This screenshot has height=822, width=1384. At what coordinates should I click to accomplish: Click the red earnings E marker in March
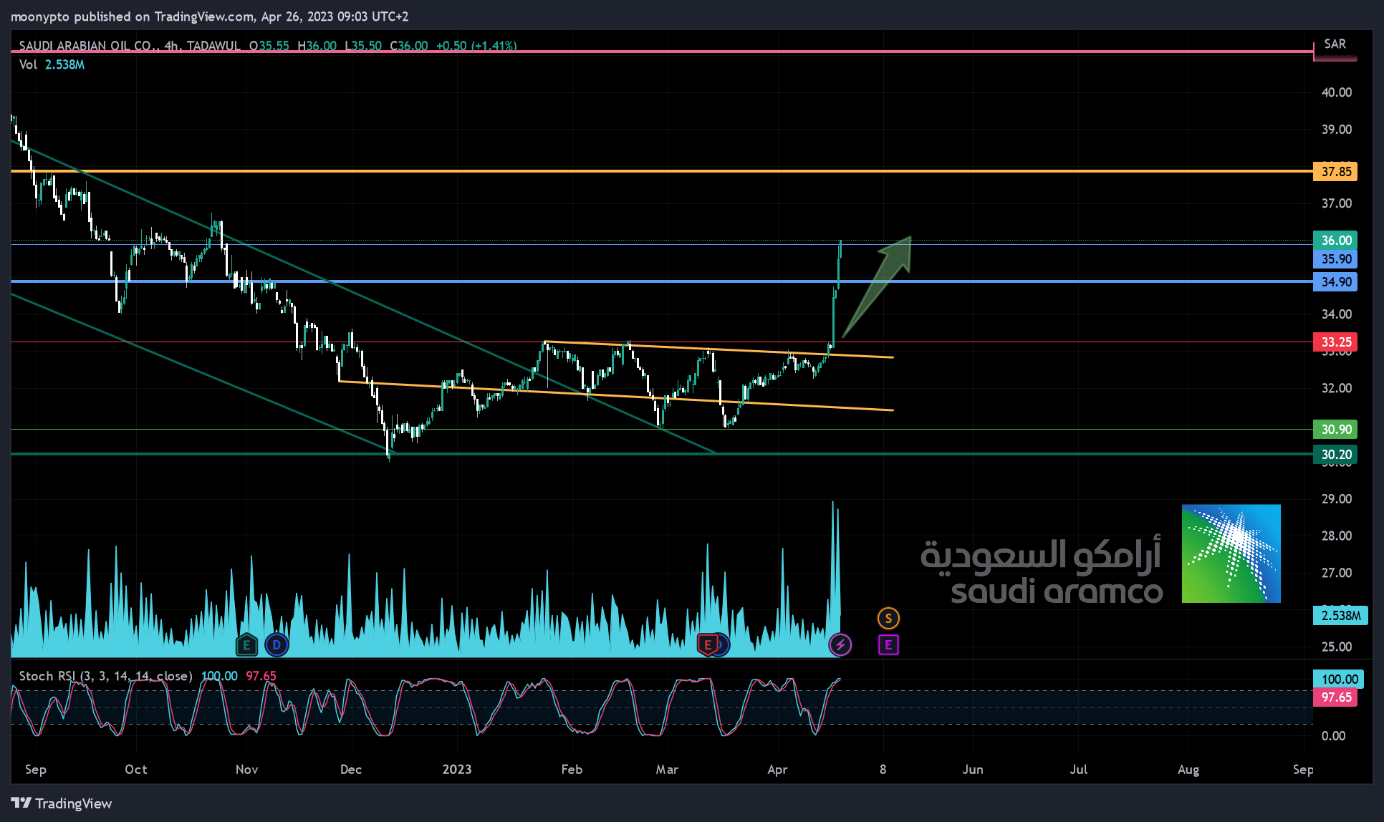click(708, 645)
